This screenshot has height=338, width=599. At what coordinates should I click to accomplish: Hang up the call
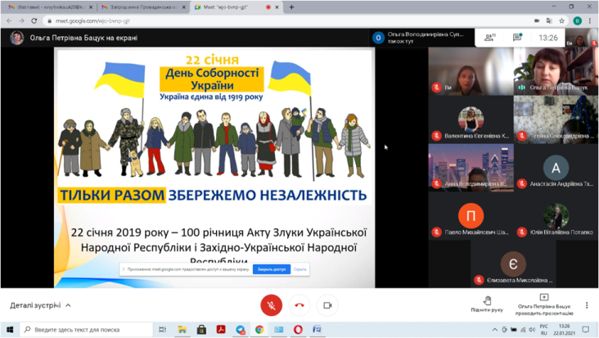tap(299, 305)
